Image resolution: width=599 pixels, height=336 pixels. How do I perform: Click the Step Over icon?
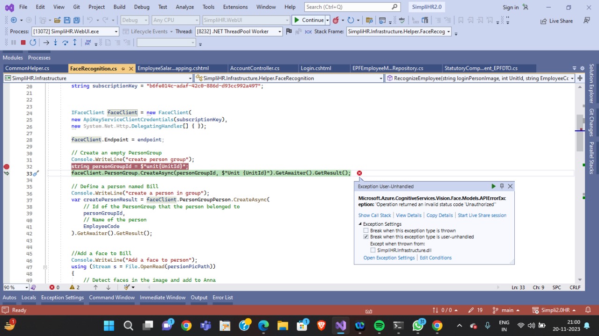(x=65, y=43)
